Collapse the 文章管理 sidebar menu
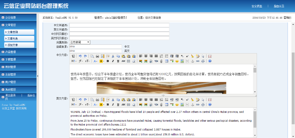 click(18, 25)
